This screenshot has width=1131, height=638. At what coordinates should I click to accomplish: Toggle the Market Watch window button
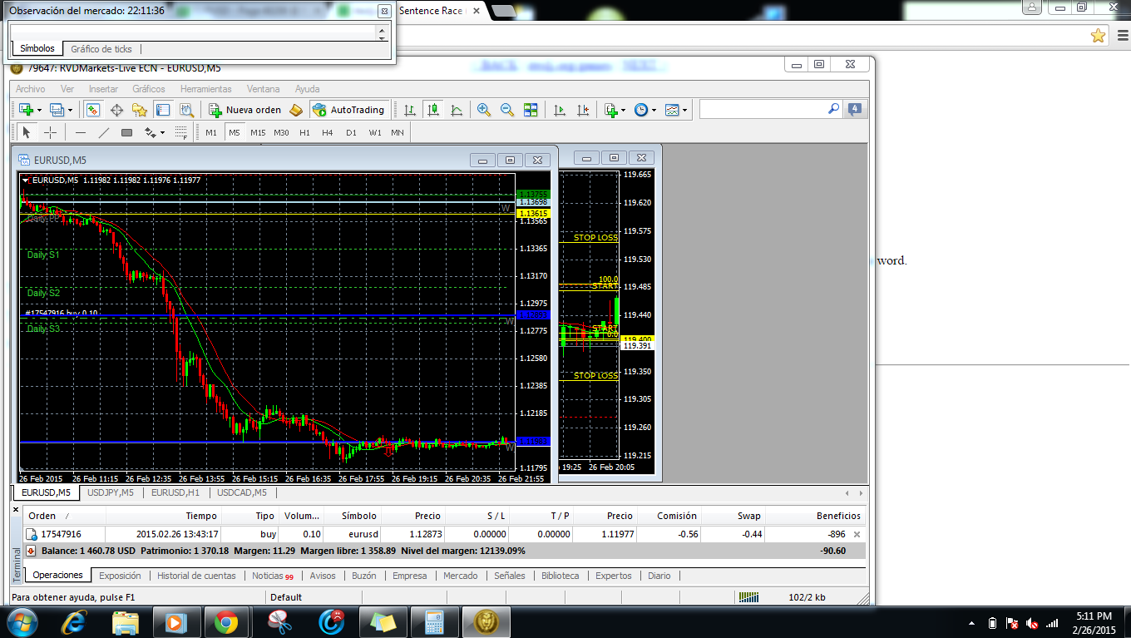tap(93, 110)
